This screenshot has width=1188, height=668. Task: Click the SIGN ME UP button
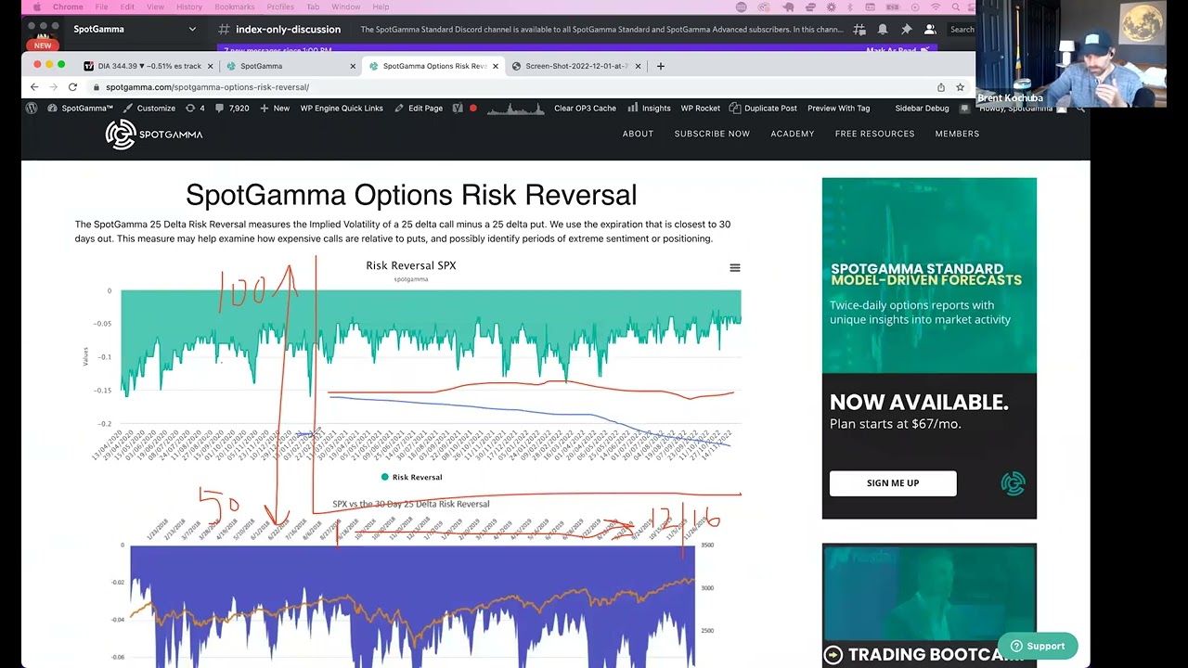(892, 483)
